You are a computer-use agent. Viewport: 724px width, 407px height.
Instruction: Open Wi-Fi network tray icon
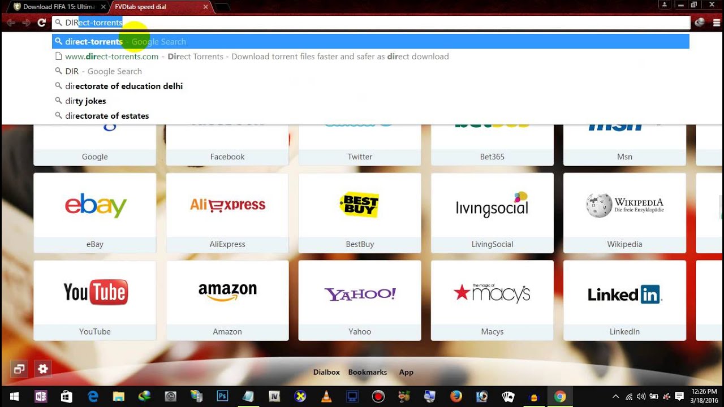[x=629, y=396]
